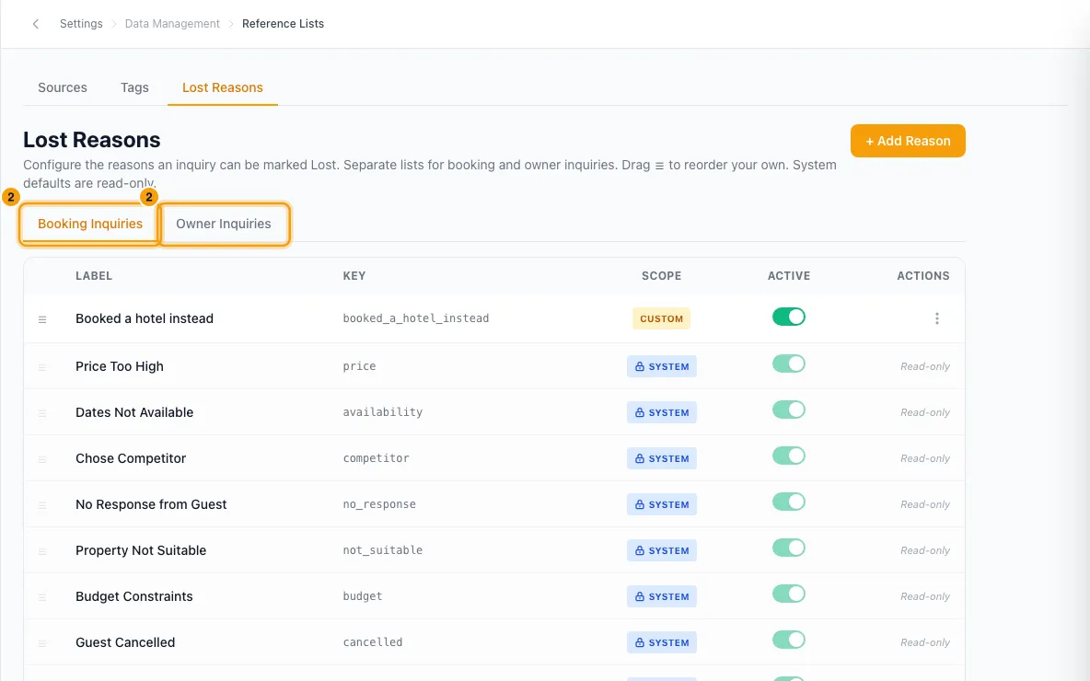Go back using the breadcrumb arrow
This screenshot has height=681, width=1090.
[36, 24]
